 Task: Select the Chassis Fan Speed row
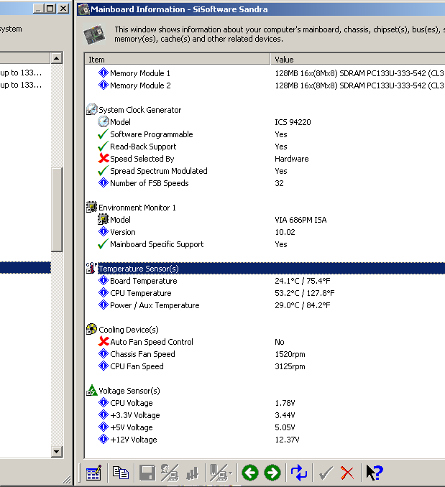click(x=265, y=354)
